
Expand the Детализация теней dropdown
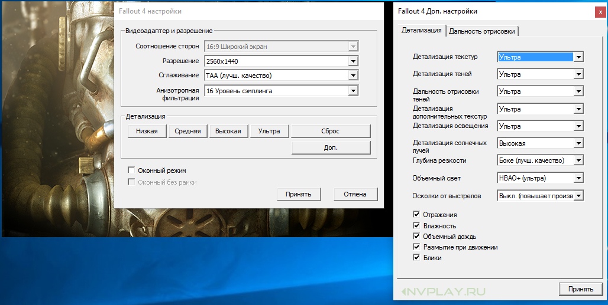540,74
